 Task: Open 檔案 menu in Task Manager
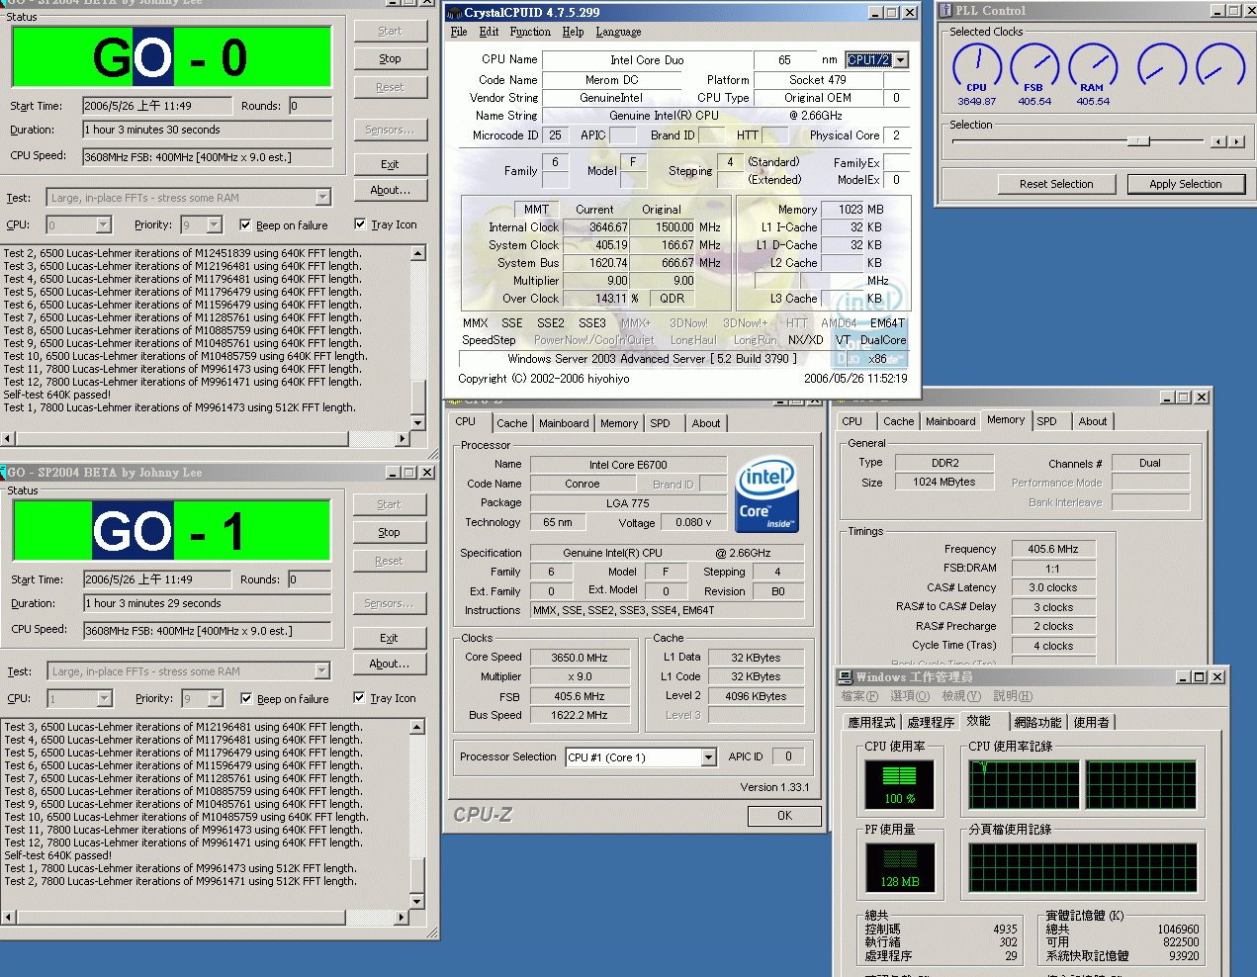[858, 697]
